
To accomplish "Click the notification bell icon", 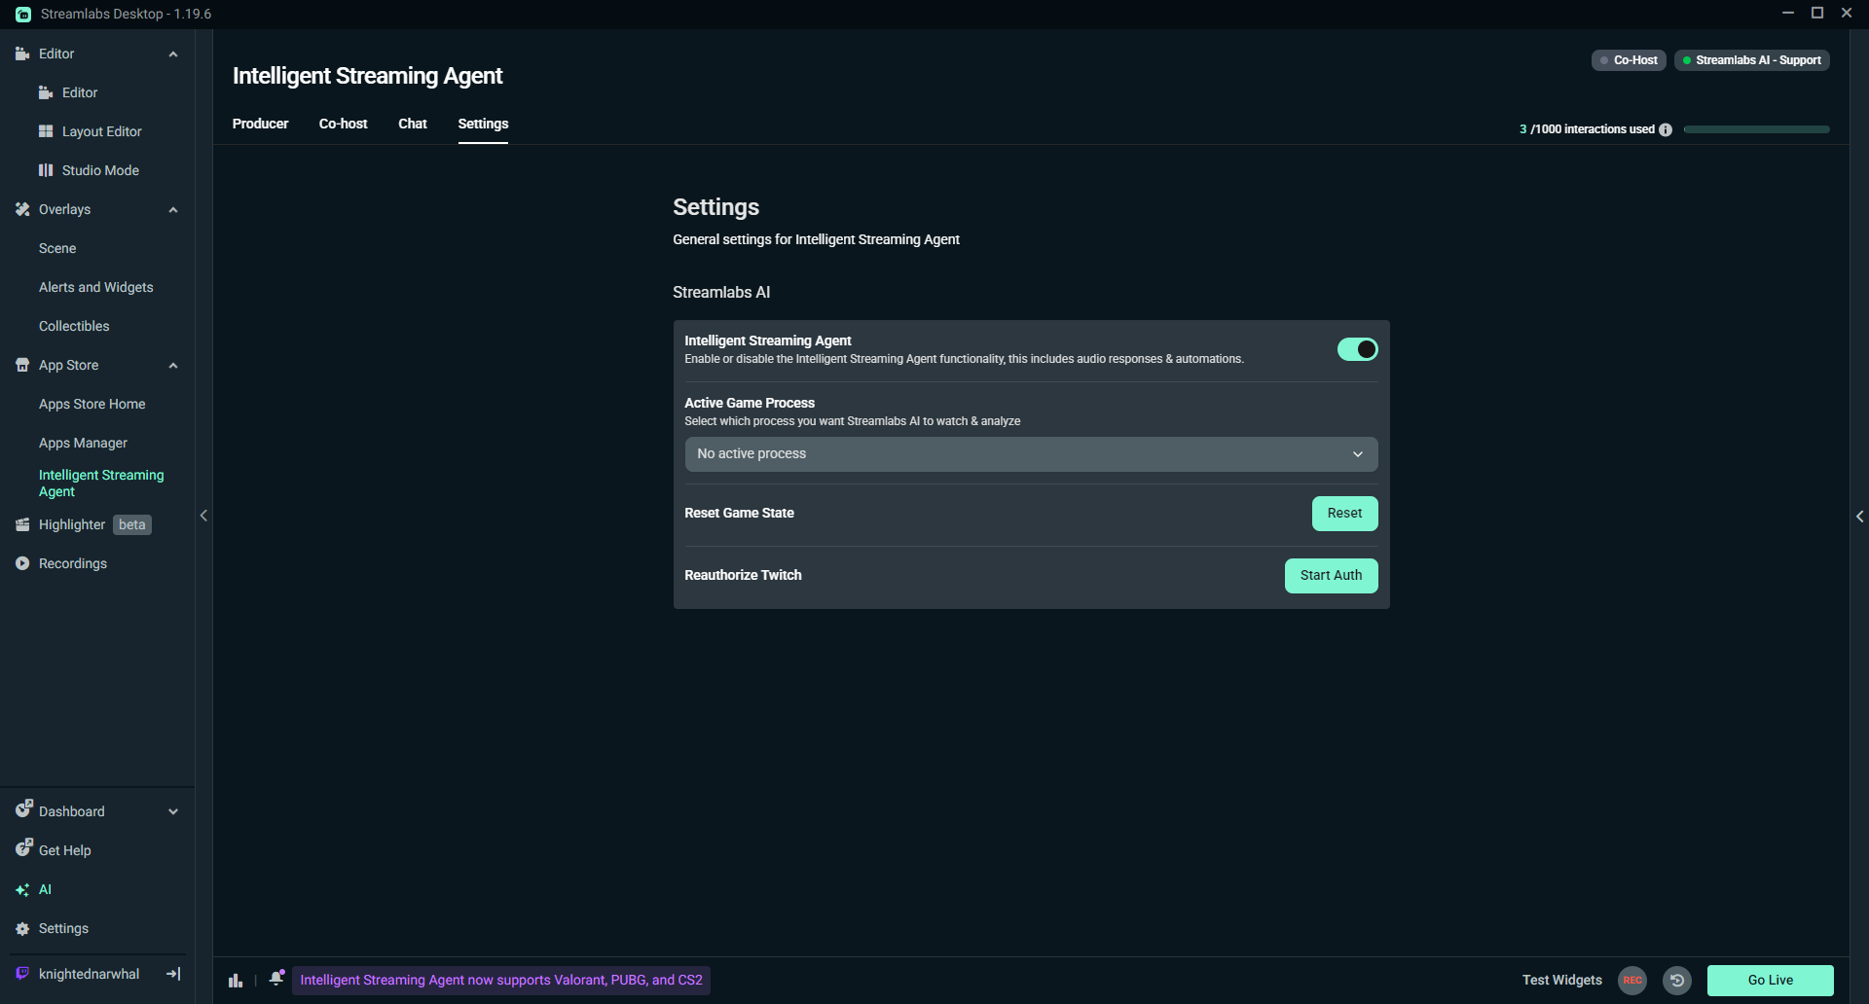I will (x=275, y=978).
